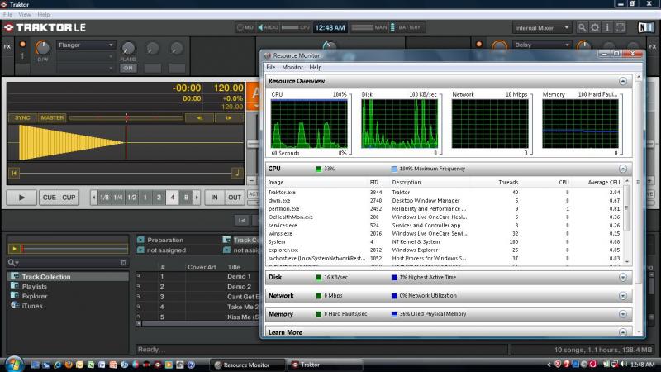Click the note icon at stripe end
The width and height of the screenshot is (661, 372).
click(237, 173)
